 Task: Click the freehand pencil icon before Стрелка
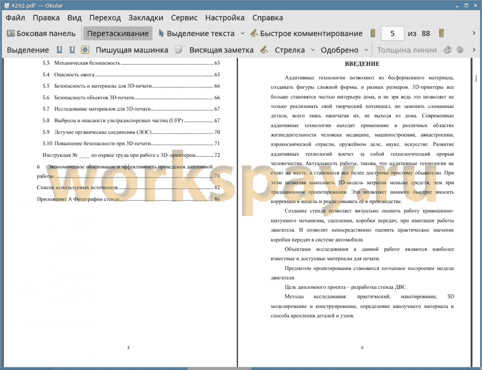264,50
